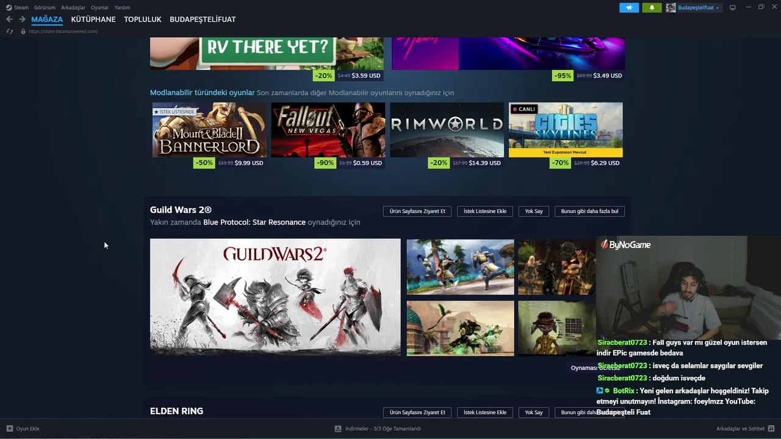This screenshot has height=439, width=781.
Task: Click İstek Listesine Ekle for ELDEN RING
Action: (x=485, y=412)
